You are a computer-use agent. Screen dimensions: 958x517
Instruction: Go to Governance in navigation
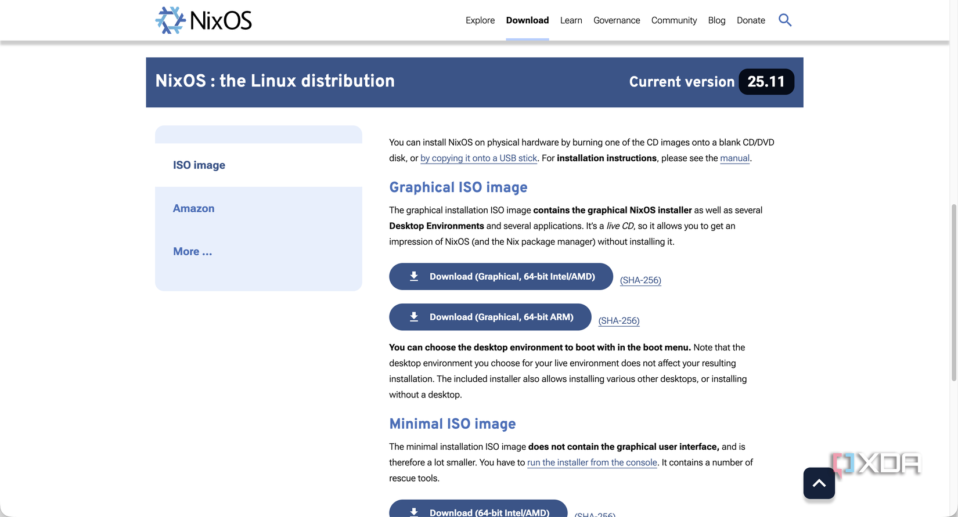click(x=617, y=20)
